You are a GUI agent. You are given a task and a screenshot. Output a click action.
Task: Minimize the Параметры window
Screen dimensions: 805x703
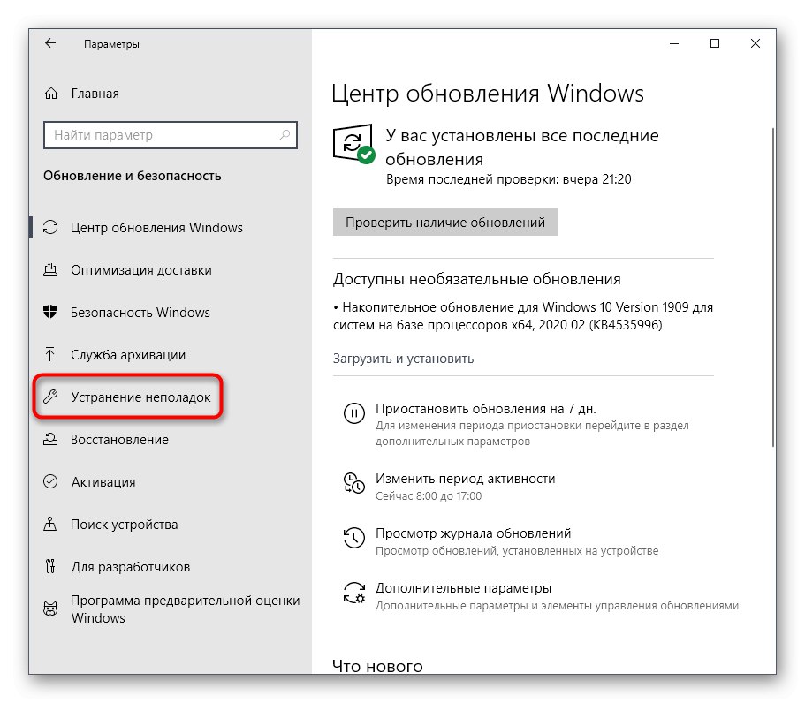(x=674, y=43)
